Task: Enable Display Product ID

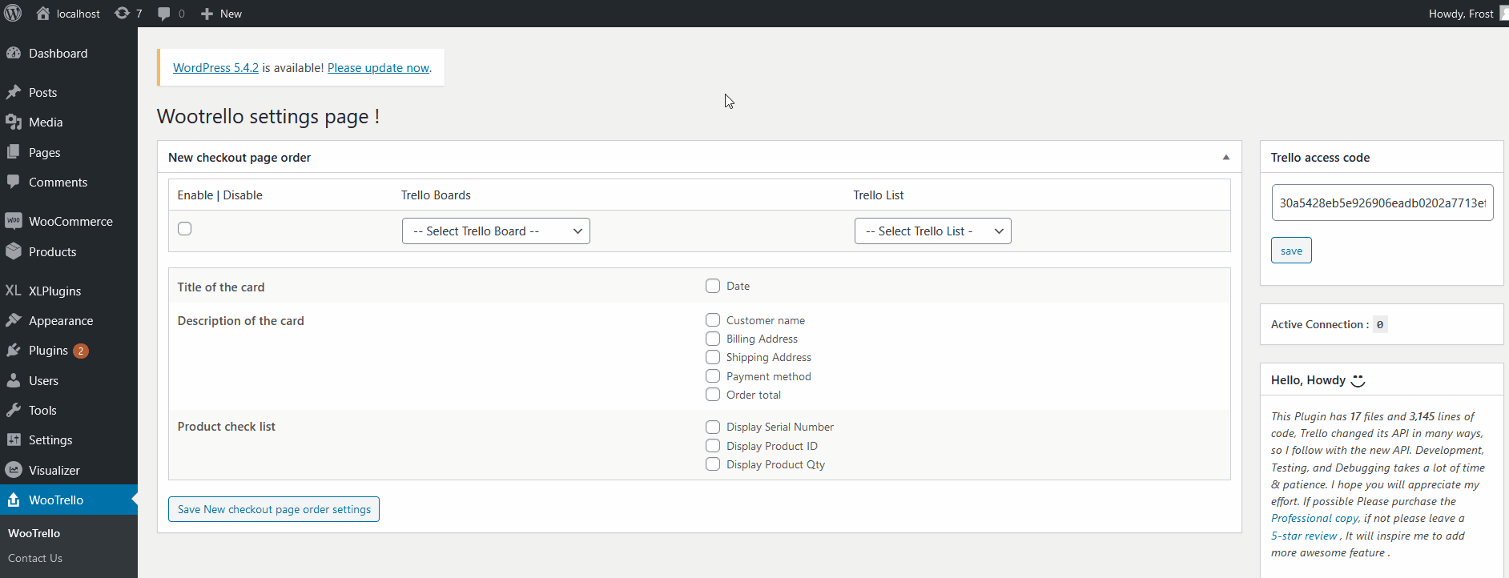Action: click(x=713, y=445)
